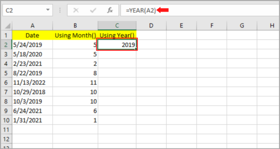Select column D header

tap(151, 26)
